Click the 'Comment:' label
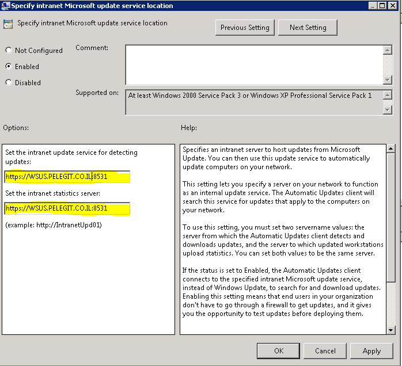 click(92, 48)
